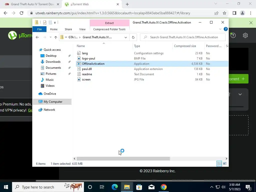Switch to large icons view layout
The height and width of the screenshot is (192, 256).
(x=225, y=163)
